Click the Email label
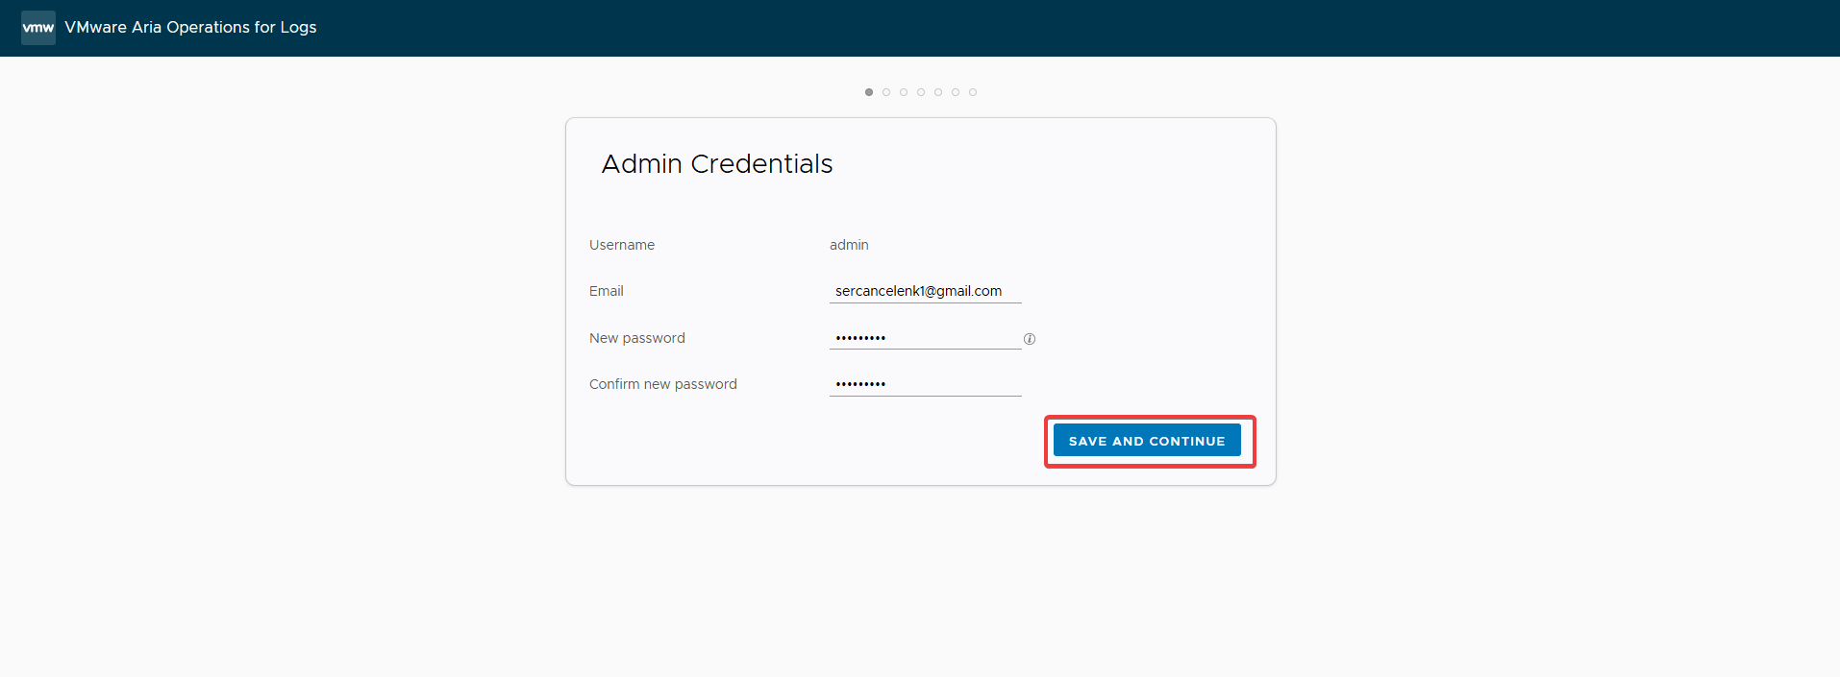The image size is (1840, 677). [x=607, y=291]
